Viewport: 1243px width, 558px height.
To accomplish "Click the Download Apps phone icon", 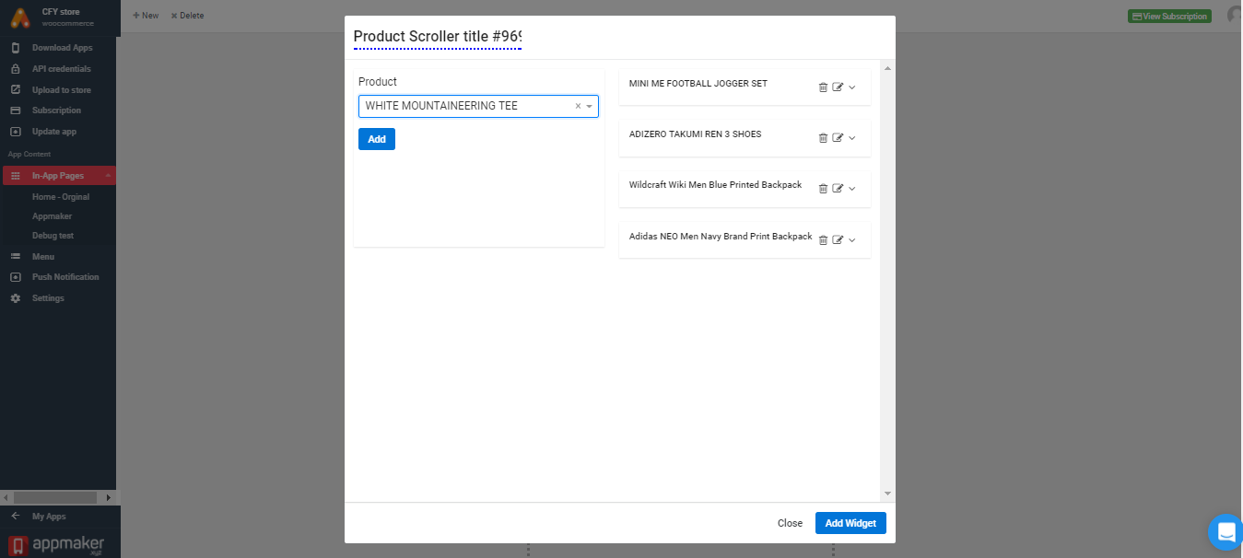I will (x=15, y=48).
